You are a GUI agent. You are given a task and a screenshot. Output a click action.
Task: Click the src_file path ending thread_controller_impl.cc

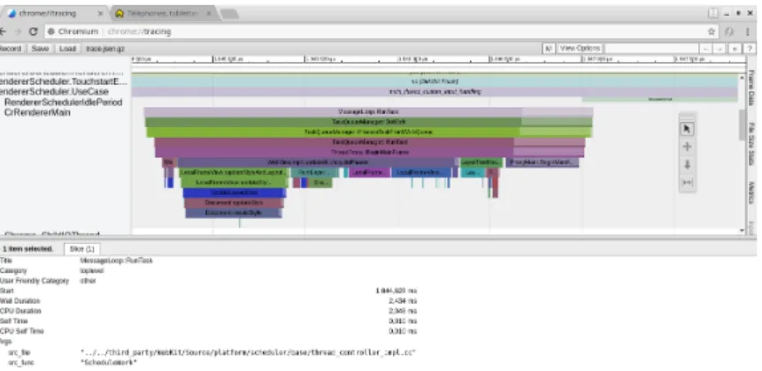coord(249,352)
